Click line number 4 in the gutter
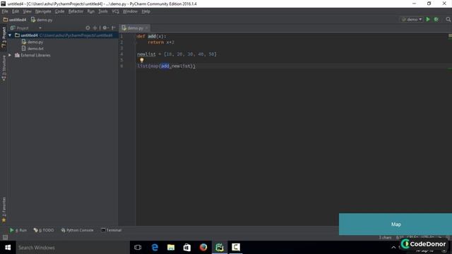Image resolution: width=452 pixels, height=254 pixels. pos(121,54)
